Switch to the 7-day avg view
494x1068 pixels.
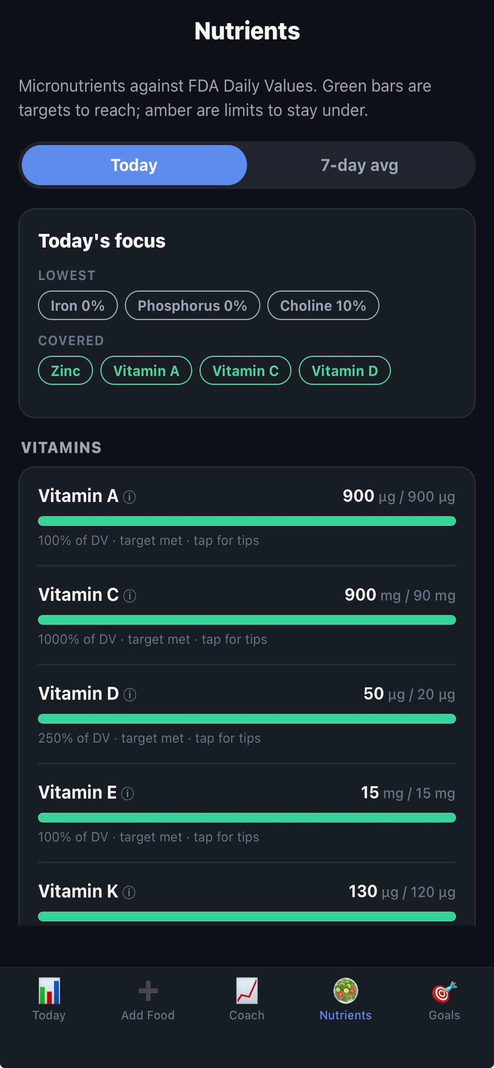click(x=360, y=165)
